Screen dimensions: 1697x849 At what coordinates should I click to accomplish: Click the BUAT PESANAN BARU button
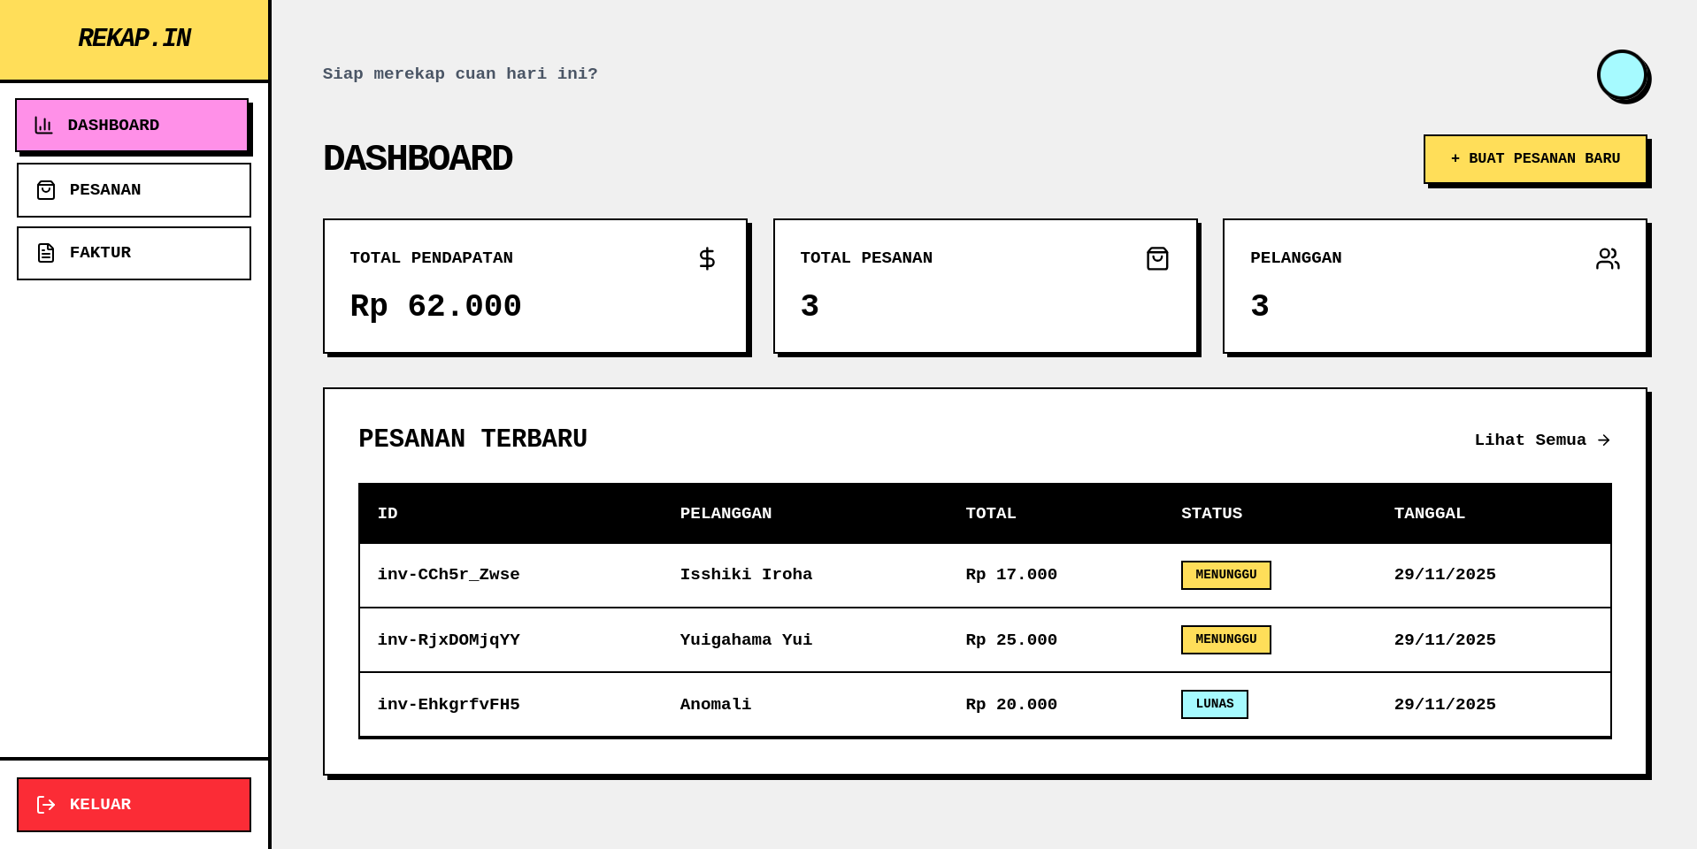coord(1534,158)
